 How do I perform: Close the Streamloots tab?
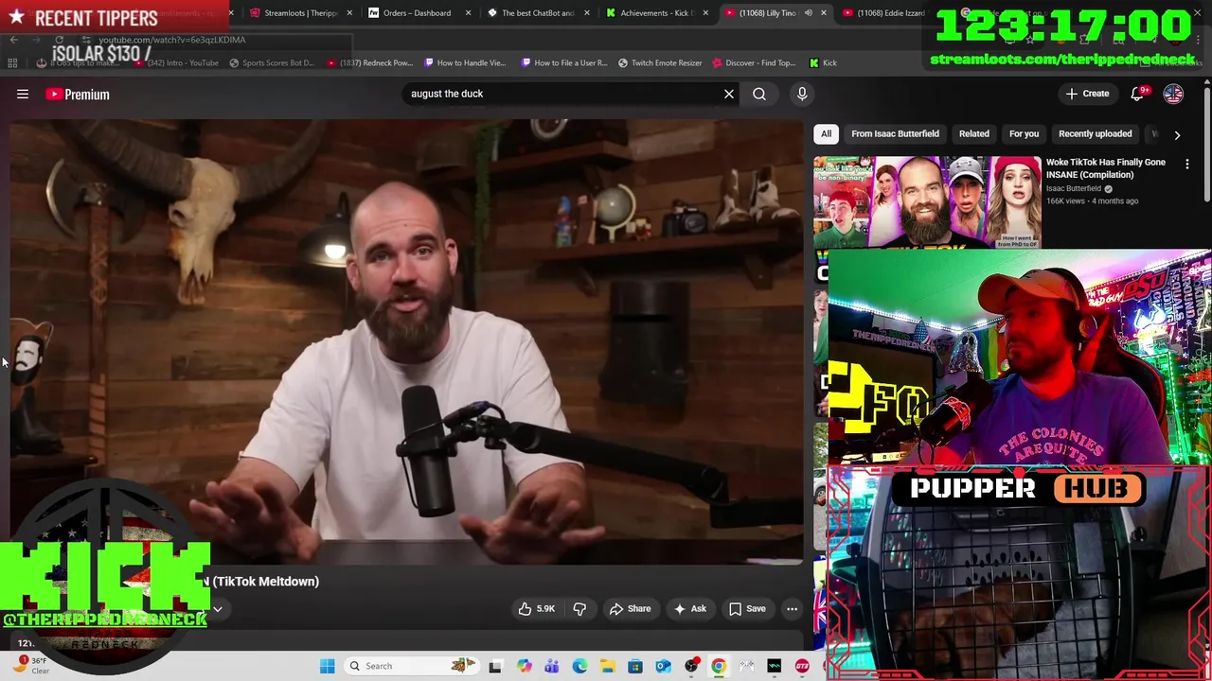(x=350, y=13)
